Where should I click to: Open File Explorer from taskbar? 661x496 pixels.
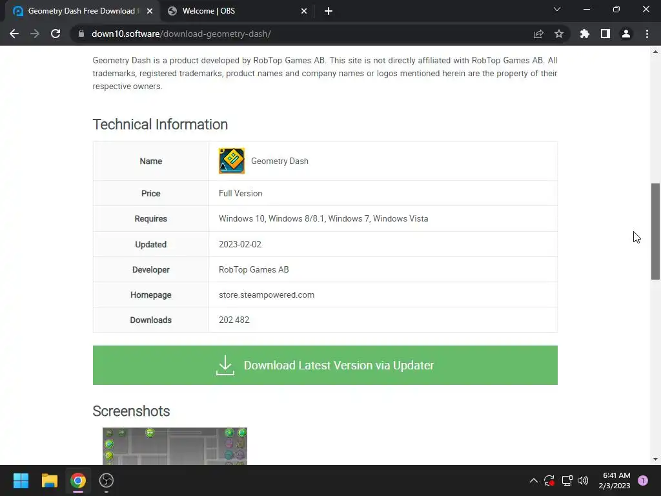tap(49, 480)
